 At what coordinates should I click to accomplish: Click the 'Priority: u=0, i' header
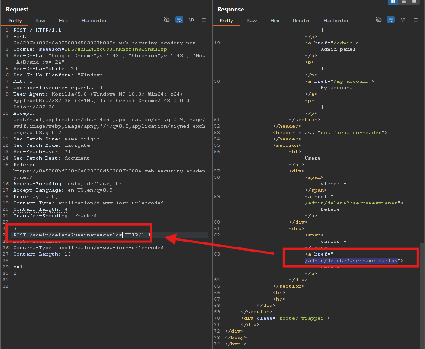click(x=39, y=197)
